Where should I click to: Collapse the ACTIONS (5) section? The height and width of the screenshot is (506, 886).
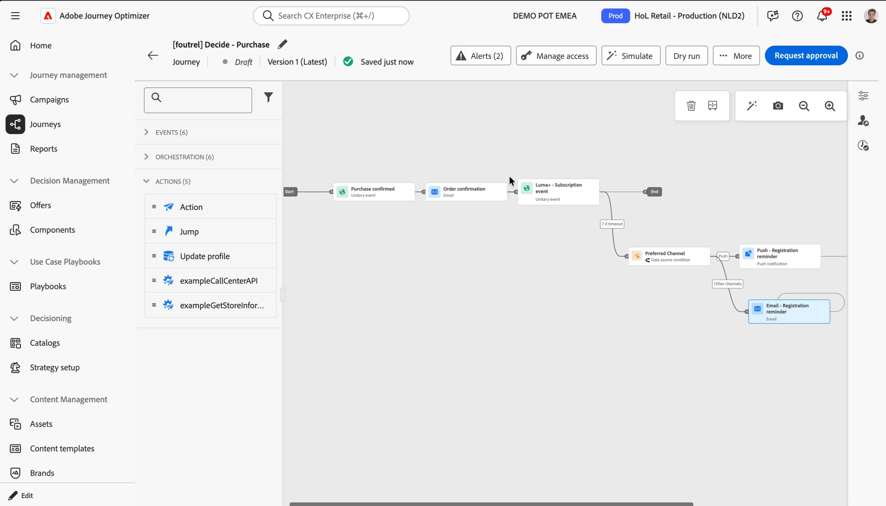tap(208, 181)
